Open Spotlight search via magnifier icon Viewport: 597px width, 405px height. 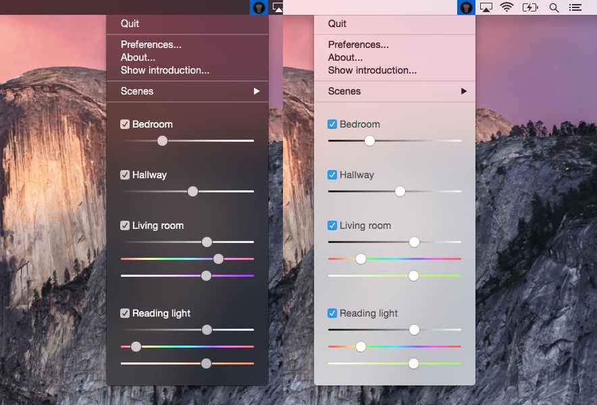point(553,7)
